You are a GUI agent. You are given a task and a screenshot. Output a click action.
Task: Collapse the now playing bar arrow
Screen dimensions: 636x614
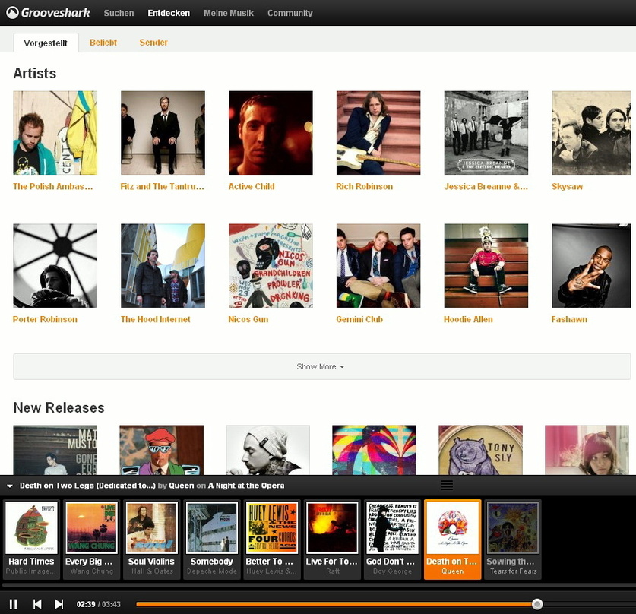click(10, 486)
